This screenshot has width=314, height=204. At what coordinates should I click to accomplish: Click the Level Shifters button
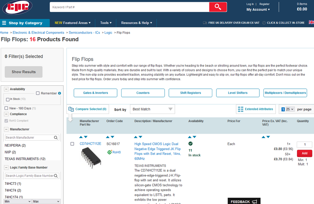238,93
